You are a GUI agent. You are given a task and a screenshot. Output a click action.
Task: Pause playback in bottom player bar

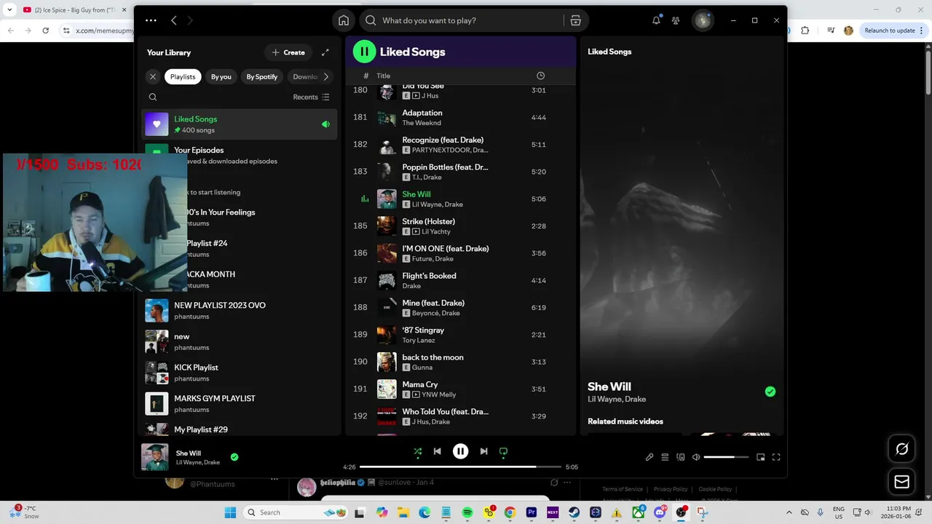pyautogui.click(x=460, y=451)
